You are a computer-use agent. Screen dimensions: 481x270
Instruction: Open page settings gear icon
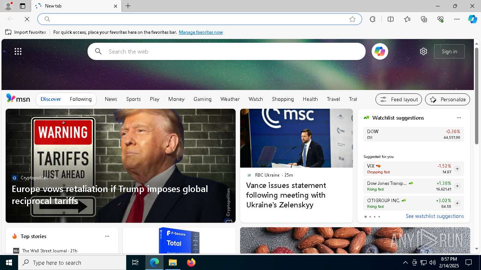[x=424, y=51]
